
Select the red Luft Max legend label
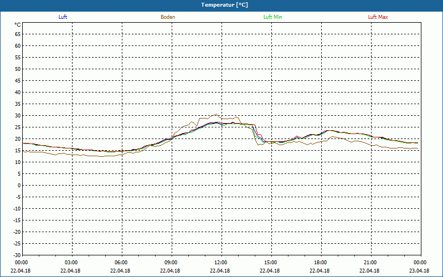378,17
